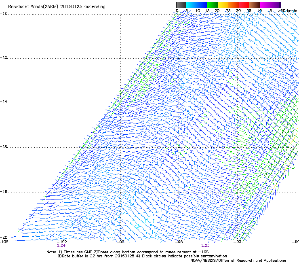Image resolution: width=299 pixels, height=263 pixels.
Task: Click the '45' label under the color bar
Action: click(270, 11)
